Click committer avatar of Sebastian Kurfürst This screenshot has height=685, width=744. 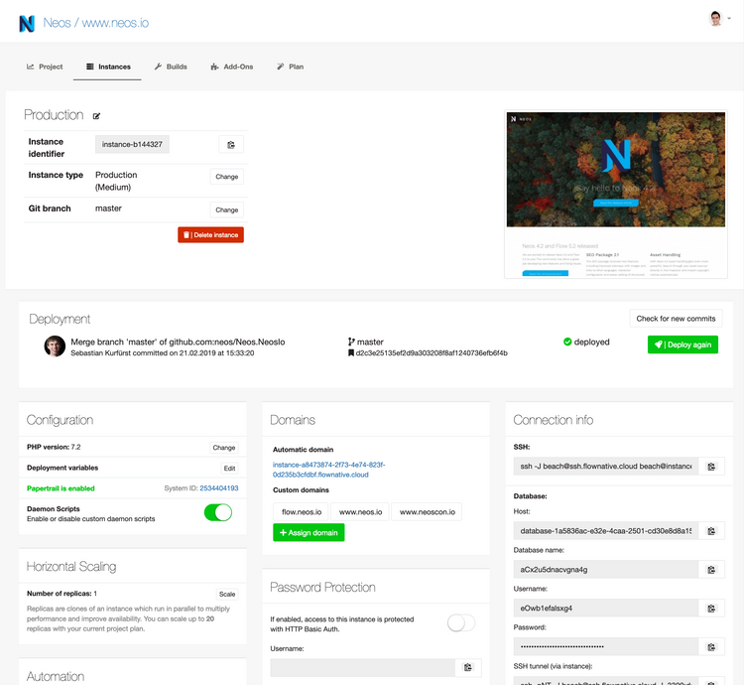click(55, 346)
